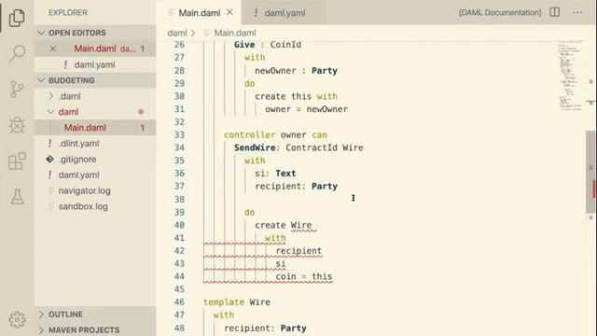Click the editor vertical scrollbar thumb
The image size is (597, 336).
pos(590,172)
